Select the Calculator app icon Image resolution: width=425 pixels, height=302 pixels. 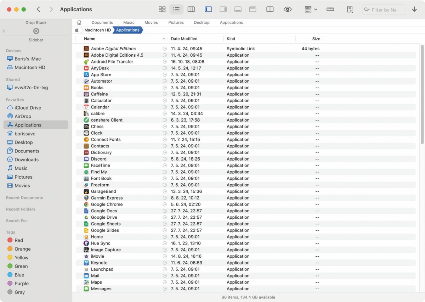86,101
